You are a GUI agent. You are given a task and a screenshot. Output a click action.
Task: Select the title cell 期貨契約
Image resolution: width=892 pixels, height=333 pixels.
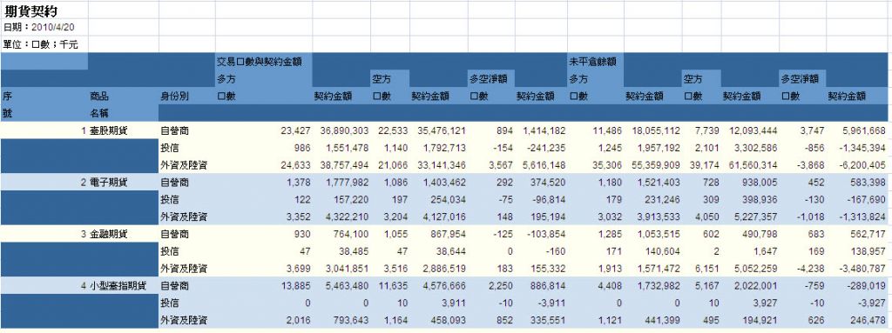(x=30, y=11)
